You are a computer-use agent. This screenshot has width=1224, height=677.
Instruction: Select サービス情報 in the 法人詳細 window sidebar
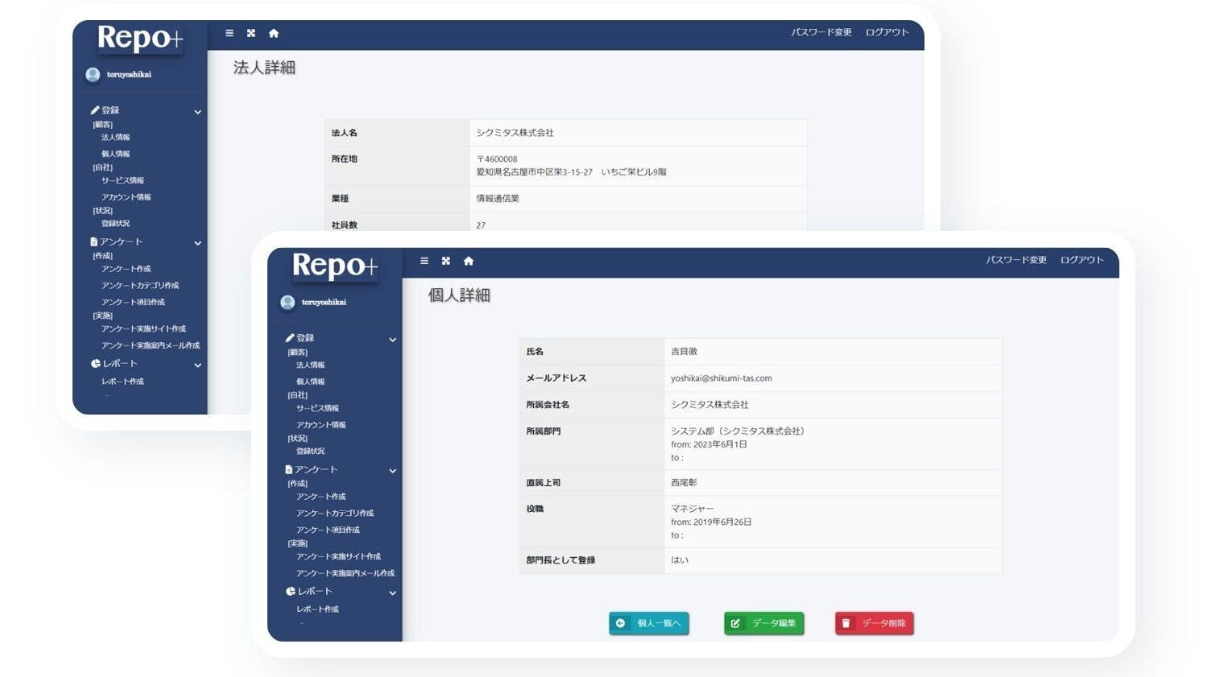coord(122,180)
